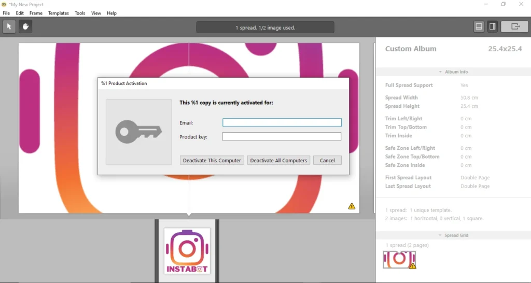This screenshot has height=283, width=531.
Task: Cancel the Product Activation dialog
Action: (327, 161)
